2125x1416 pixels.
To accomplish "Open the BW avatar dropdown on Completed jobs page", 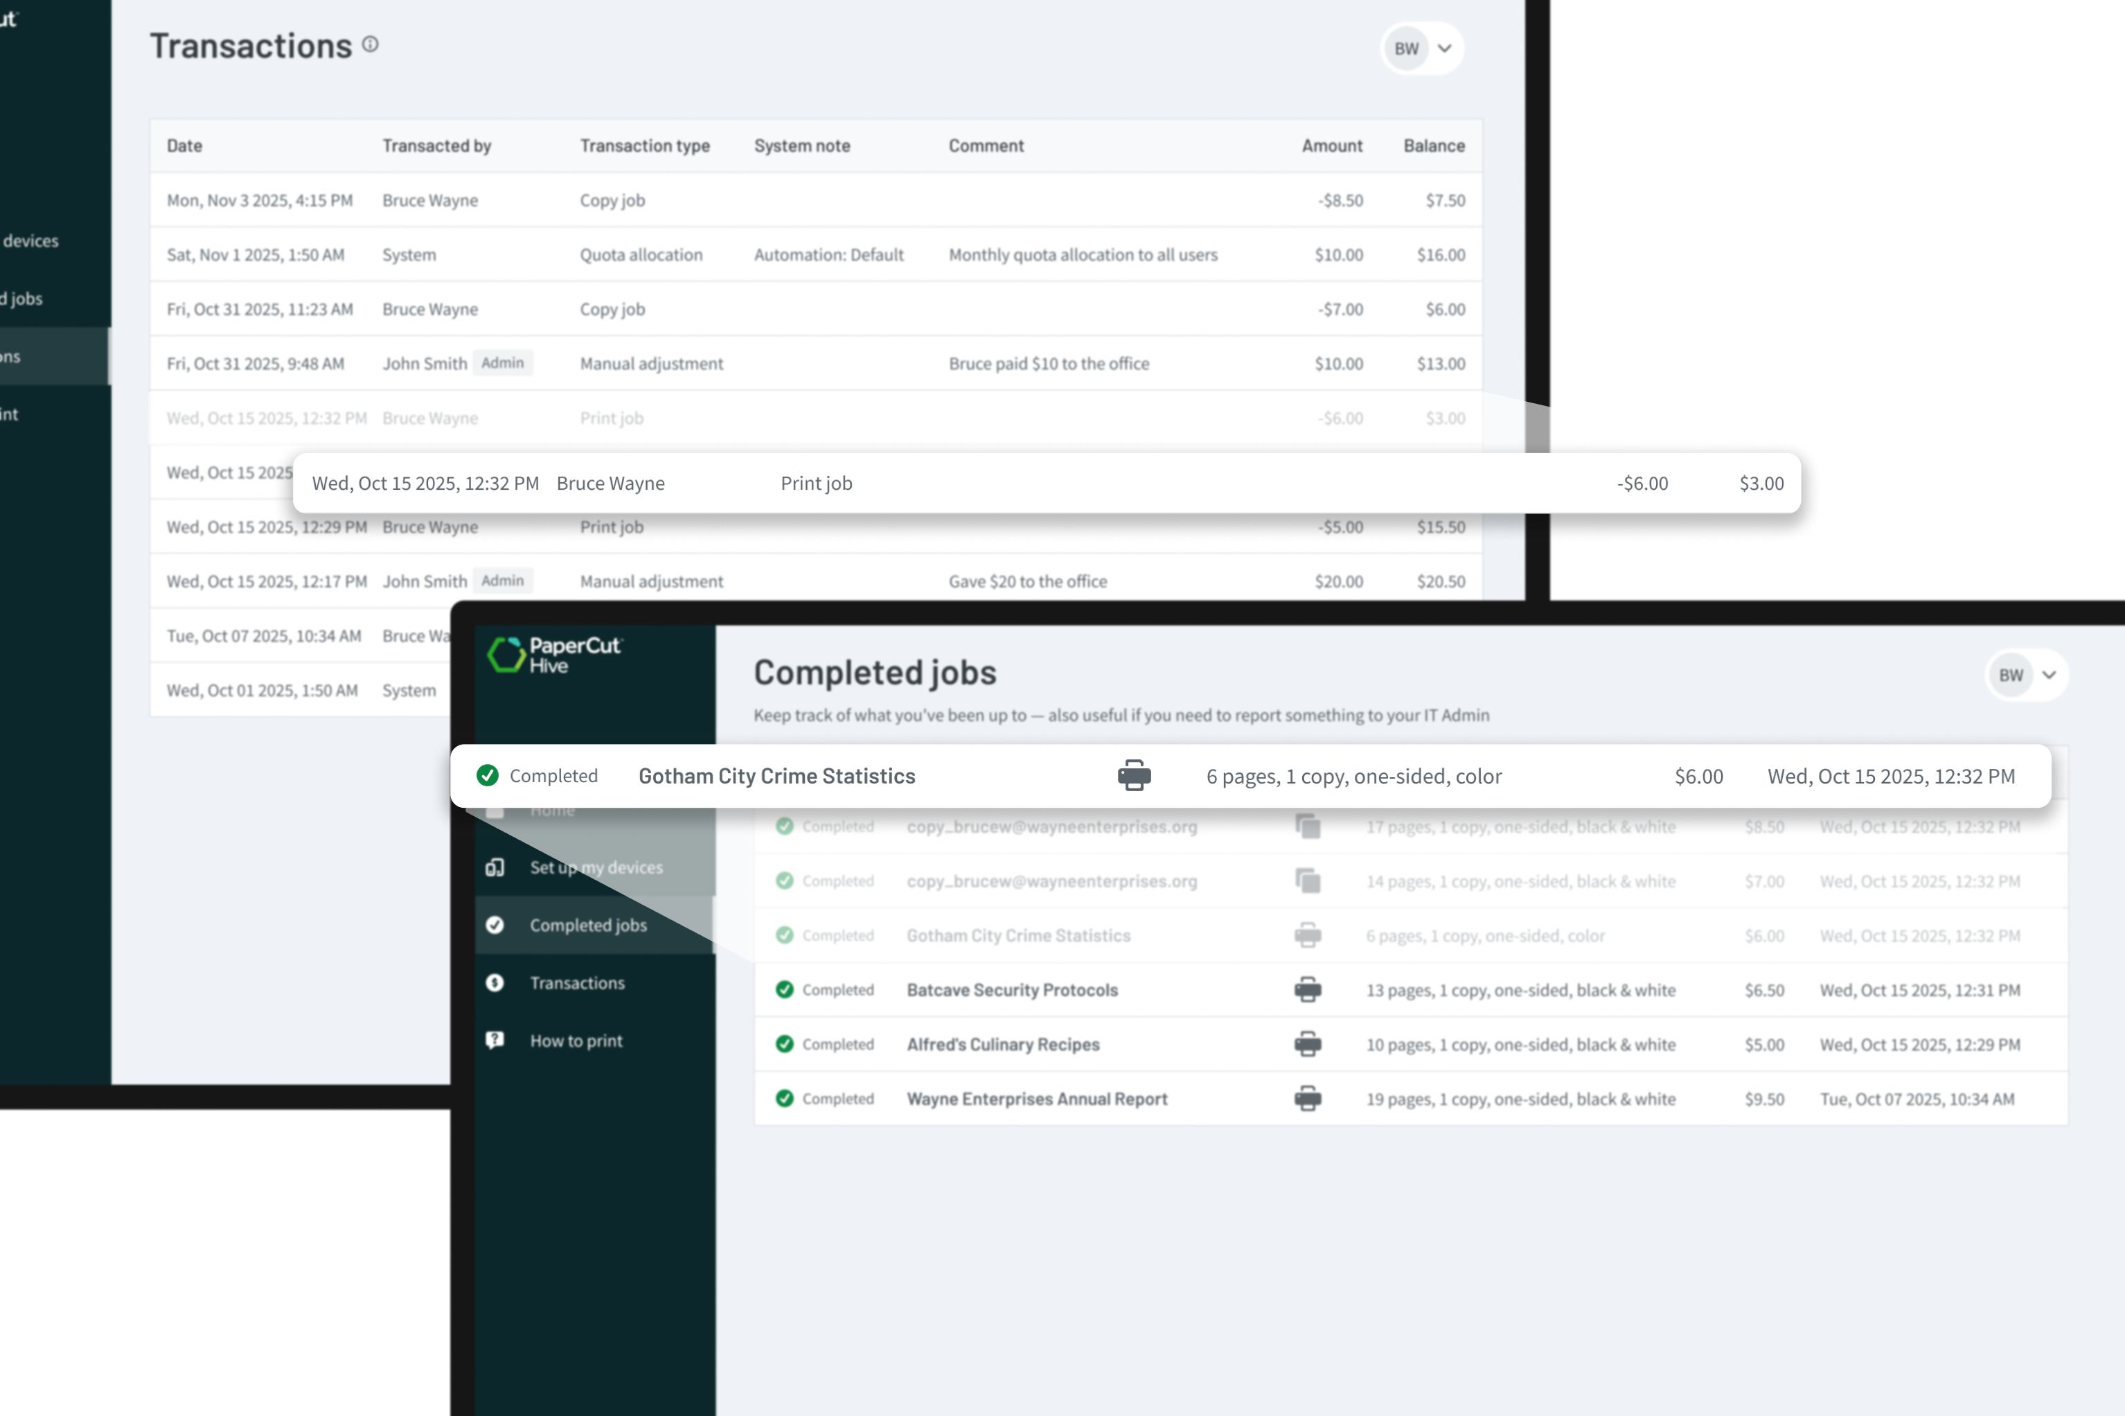I will coord(2026,675).
